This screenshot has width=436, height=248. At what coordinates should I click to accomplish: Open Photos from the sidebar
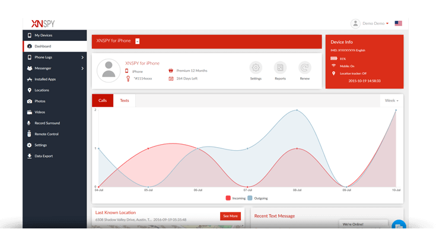(x=55, y=101)
